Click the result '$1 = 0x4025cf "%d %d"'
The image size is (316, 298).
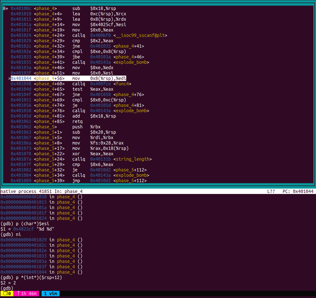tap(27, 229)
